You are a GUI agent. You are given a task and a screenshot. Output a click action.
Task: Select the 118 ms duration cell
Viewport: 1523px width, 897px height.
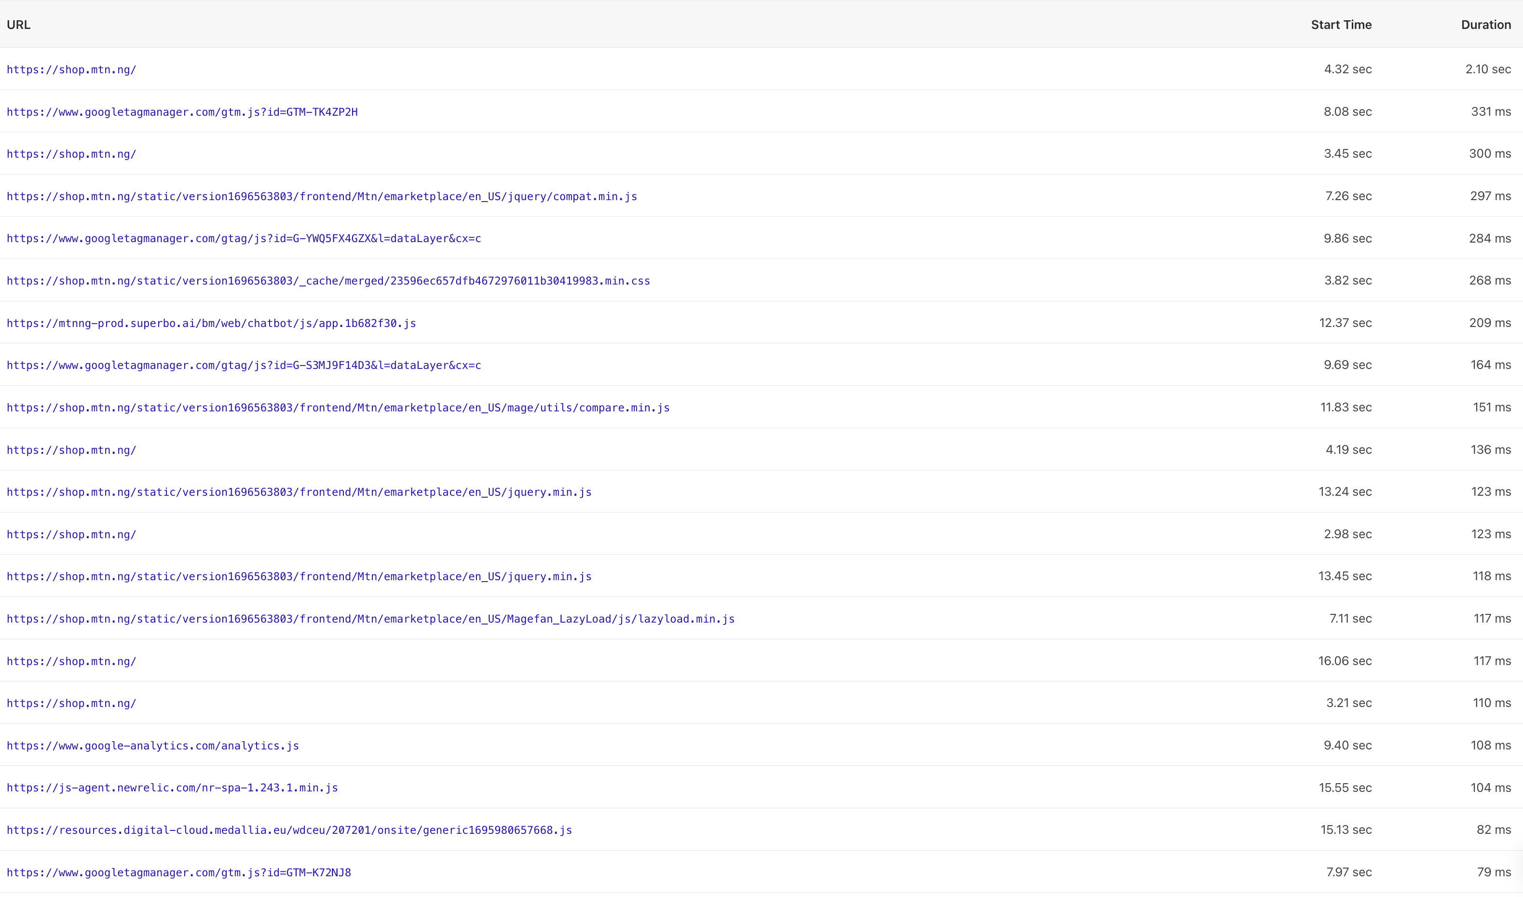pos(1492,576)
